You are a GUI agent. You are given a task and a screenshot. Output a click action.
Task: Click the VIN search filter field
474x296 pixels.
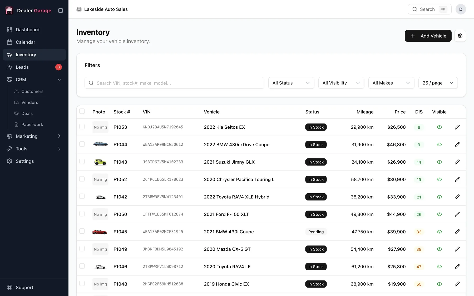click(x=174, y=83)
